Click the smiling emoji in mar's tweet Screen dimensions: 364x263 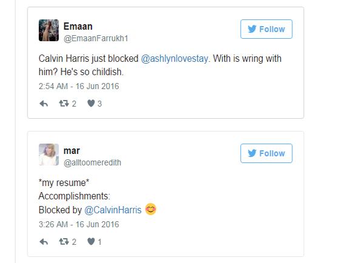(x=151, y=210)
